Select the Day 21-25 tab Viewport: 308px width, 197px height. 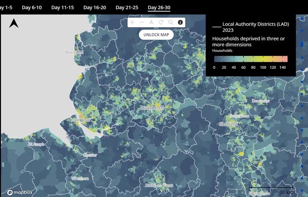[127, 7]
